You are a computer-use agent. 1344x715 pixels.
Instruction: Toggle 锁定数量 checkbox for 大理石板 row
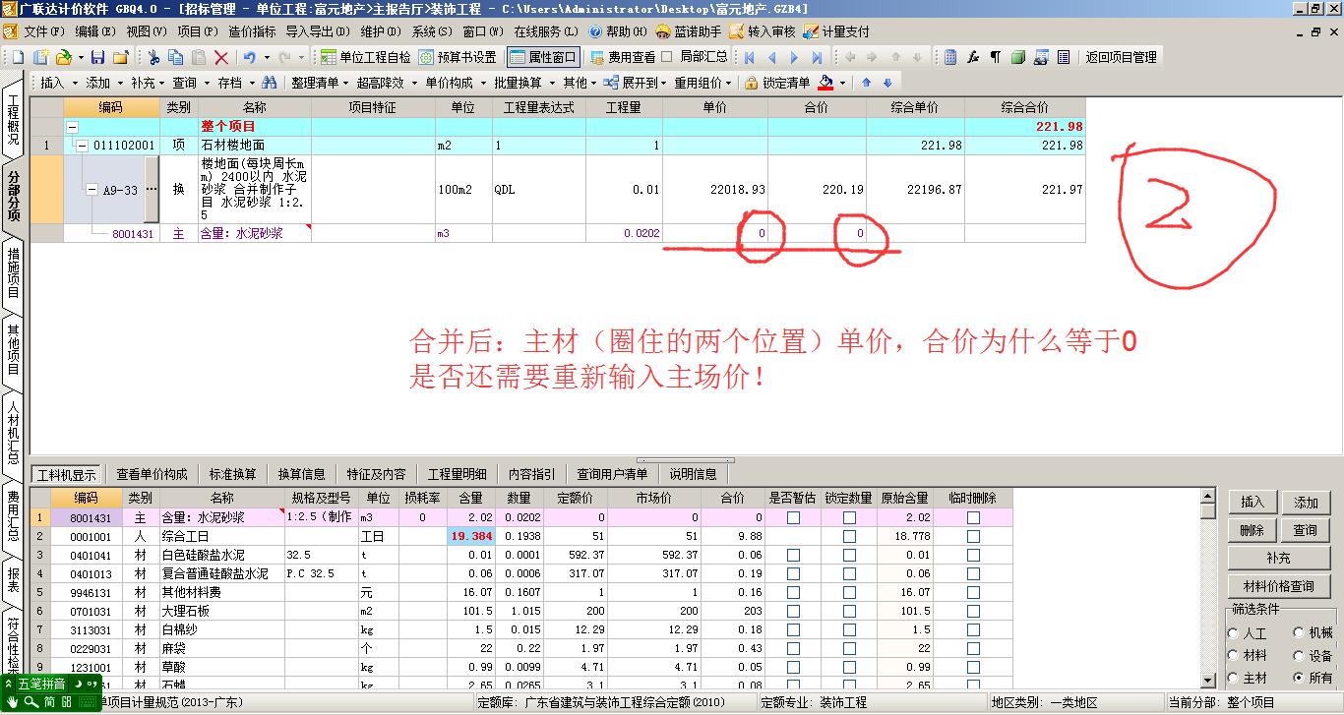click(849, 611)
